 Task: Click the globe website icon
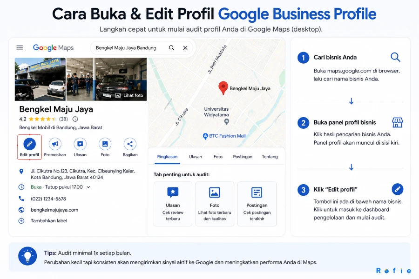pyautogui.click(x=21, y=210)
